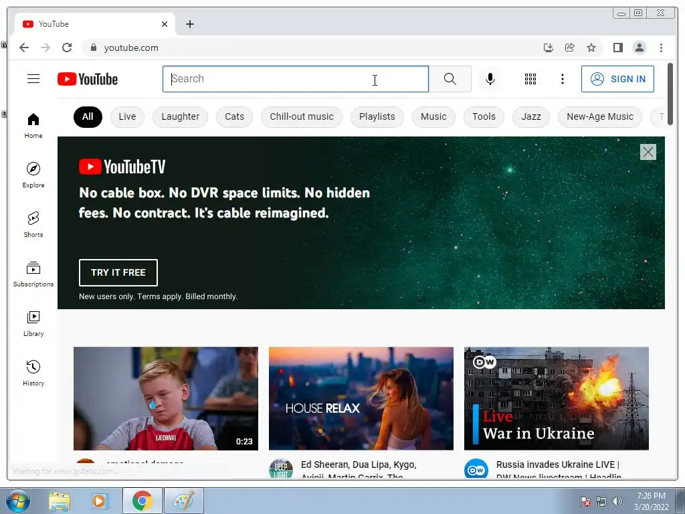
Task: Click the address bar URL youtube.com
Action: click(x=131, y=48)
